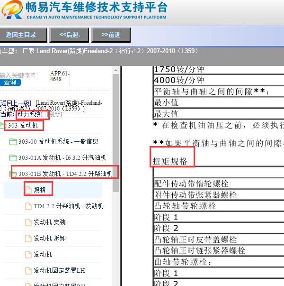Click the 扭矩规格 heading

point(170,161)
